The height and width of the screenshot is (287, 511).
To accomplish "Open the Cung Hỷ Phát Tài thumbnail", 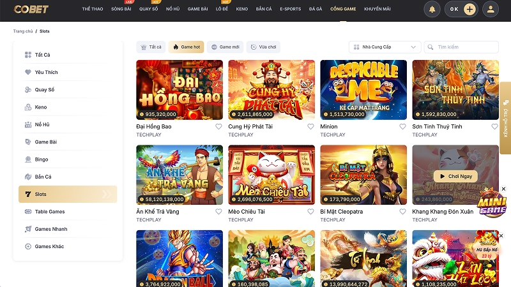I will [271, 90].
